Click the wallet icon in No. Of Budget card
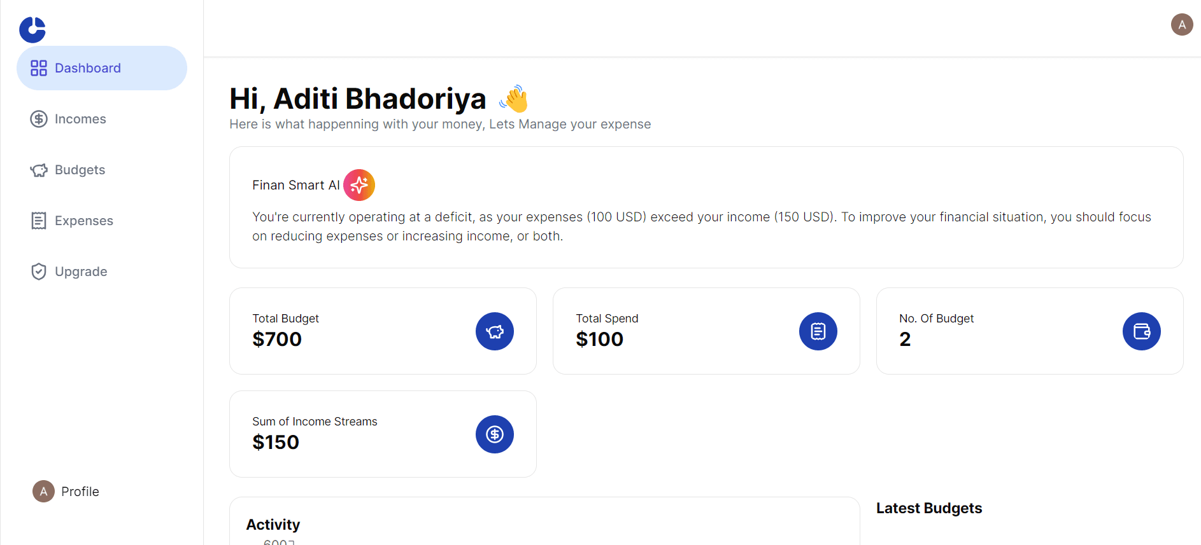The height and width of the screenshot is (545, 1201). pyautogui.click(x=1142, y=331)
